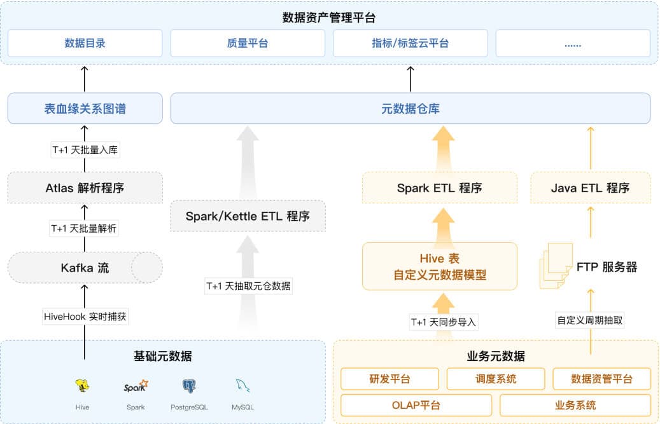Click the Java ETL 程序 box
Viewport: 660px width, 424px height.
pyautogui.click(x=590, y=188)
